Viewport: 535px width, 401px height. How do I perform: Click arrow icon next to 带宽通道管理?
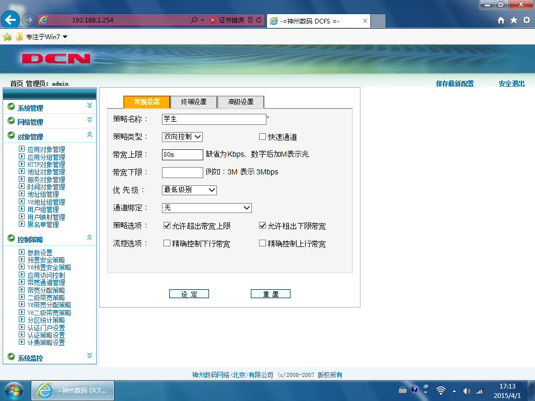click(x=21, y=281)
